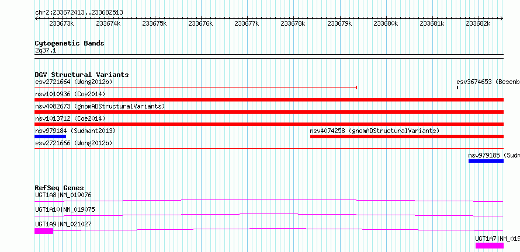Click ruler tick label 233680k
The width and height of the screenshot is (520, 252).
coord(386,23)
